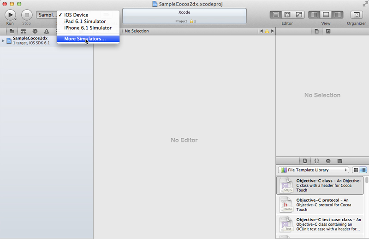Toggle the Utilities pane view button
369x239 pixels.
click(x=338, y=15)
